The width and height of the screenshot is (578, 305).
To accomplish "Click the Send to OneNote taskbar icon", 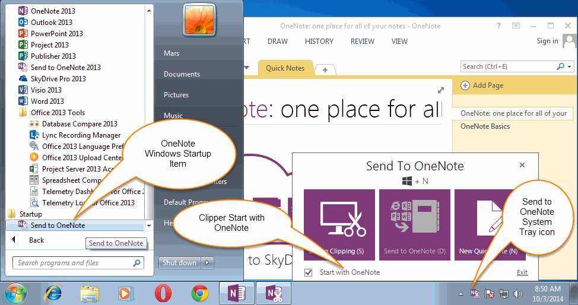I will pyautogui.click(x=274, y=294).
